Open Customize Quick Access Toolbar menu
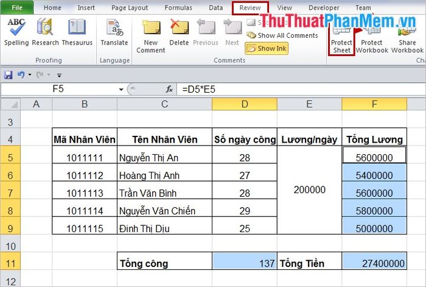 pyautogui.click(x=59, y=75)
